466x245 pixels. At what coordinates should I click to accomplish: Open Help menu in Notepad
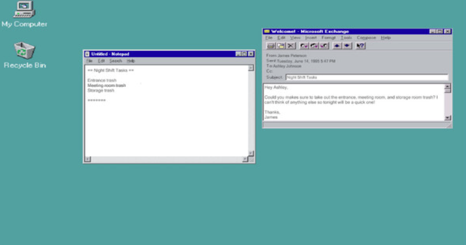(131, 61)
